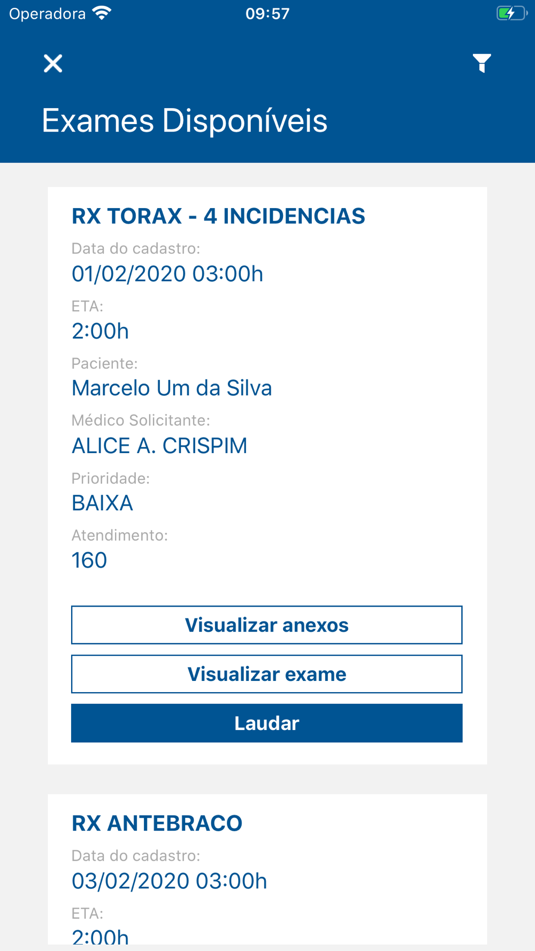Tap patient name Marcelo Um da Silva
The image size is (535, 951).
click(x=172, y=388)
